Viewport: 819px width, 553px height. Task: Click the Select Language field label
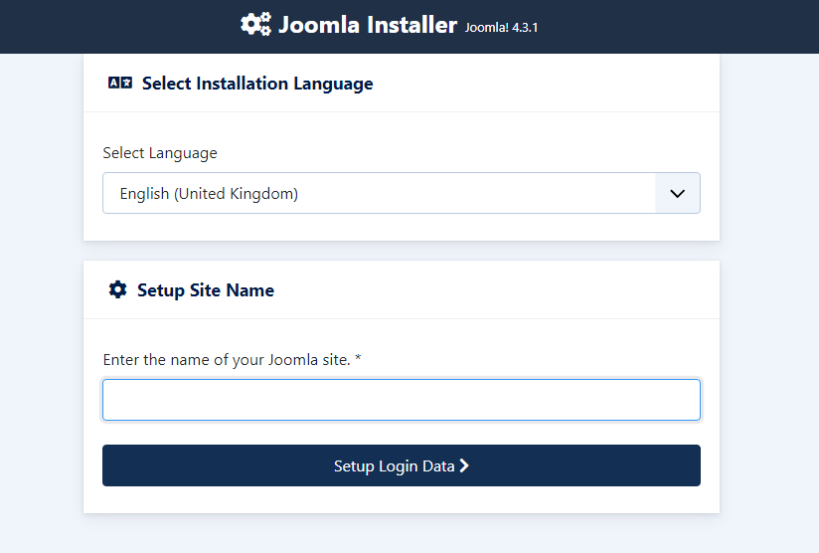(x=160, y=153)
